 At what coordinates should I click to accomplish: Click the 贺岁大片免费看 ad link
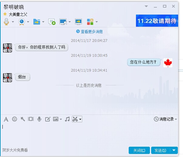[15, 150]
